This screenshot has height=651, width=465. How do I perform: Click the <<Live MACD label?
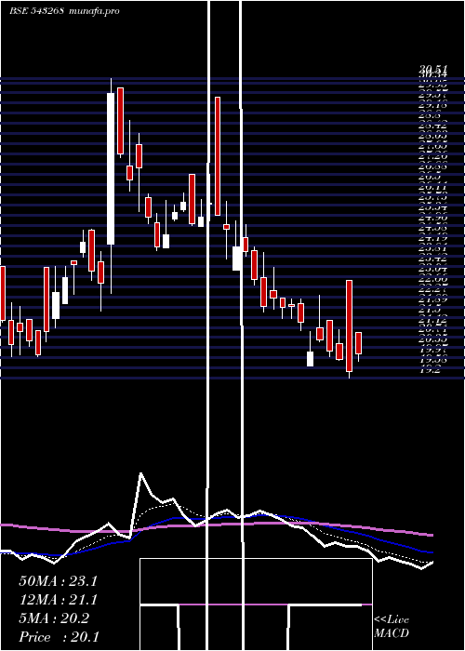pyautogui.click(x=392, y=626)
